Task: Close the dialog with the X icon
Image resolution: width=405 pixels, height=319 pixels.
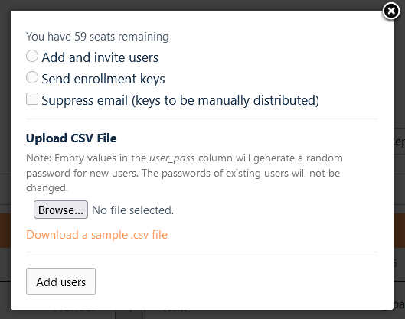Action: pos(391,11)
